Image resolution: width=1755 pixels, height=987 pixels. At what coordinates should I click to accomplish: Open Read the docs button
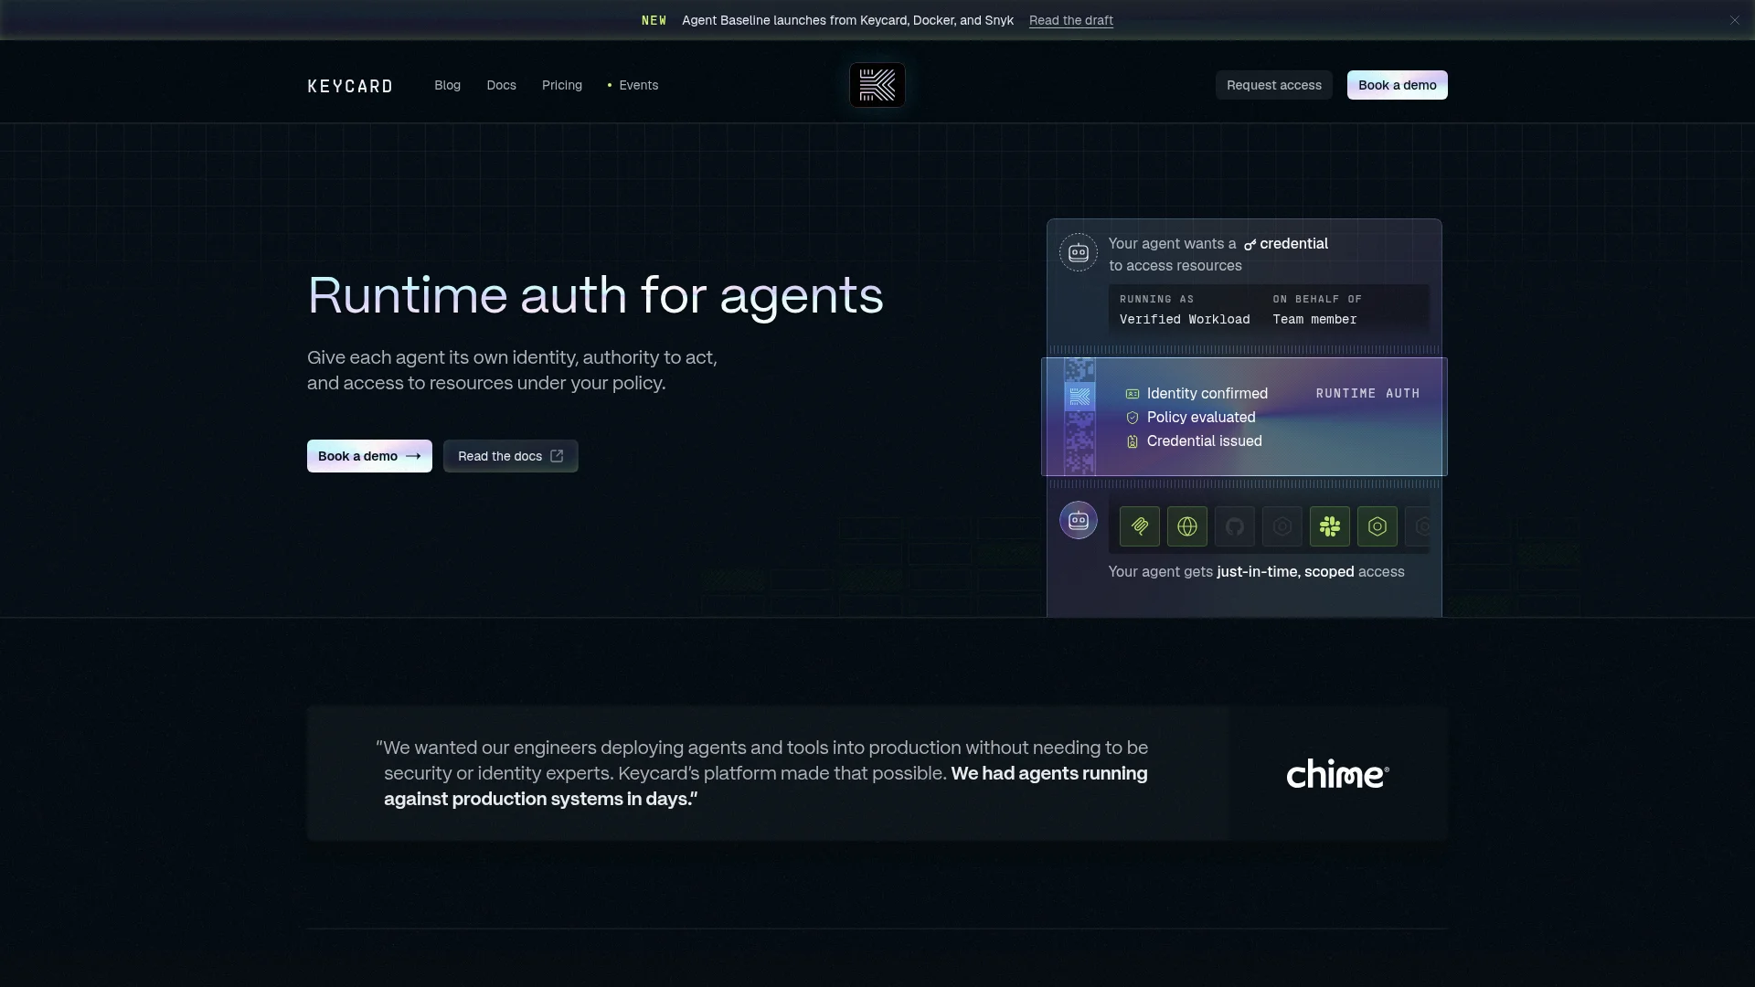511,456
